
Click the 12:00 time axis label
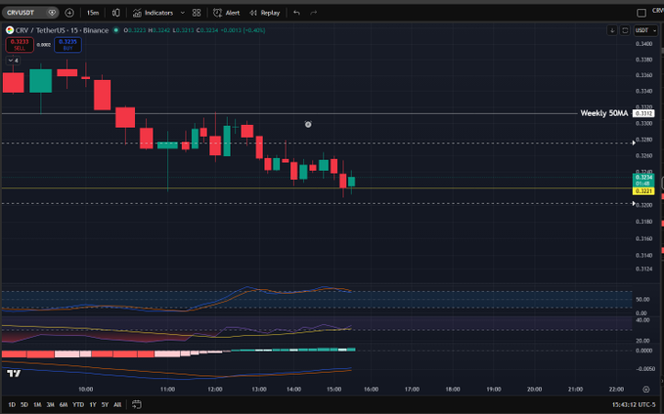[215, 389]
